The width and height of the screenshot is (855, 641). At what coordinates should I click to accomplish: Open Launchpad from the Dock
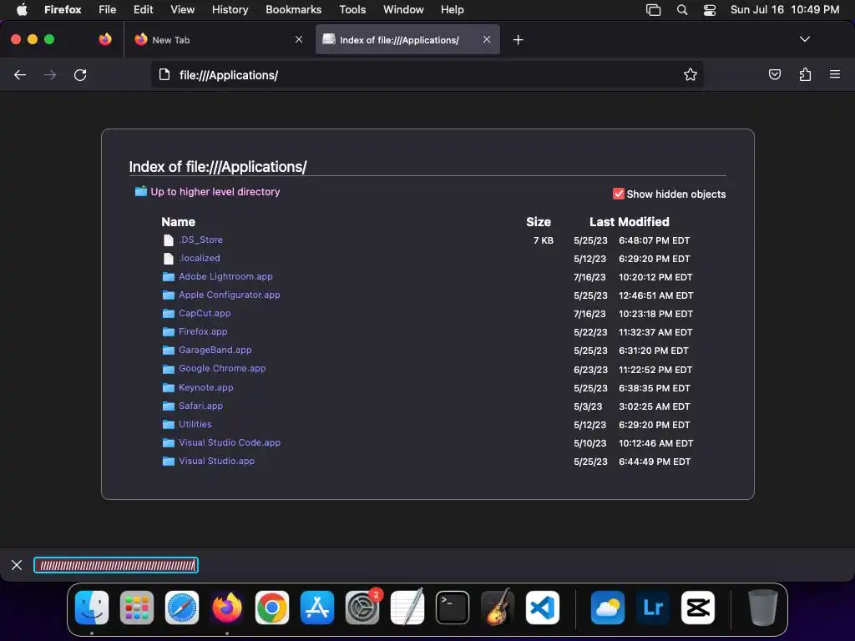click(137, 608)
